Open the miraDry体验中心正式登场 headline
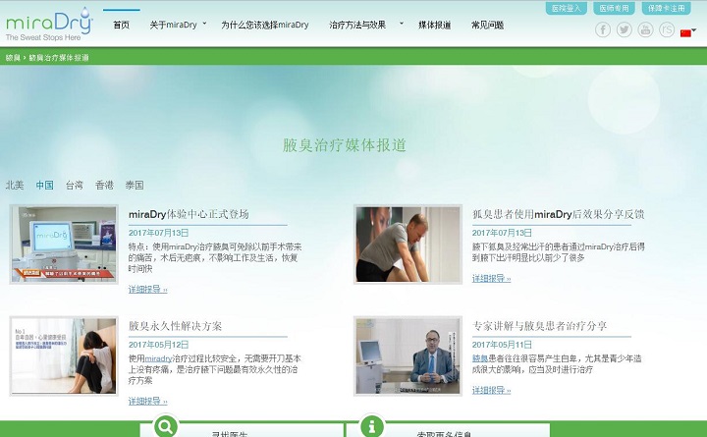The width and height of the screenshot is (707, 437). point(189,214)
